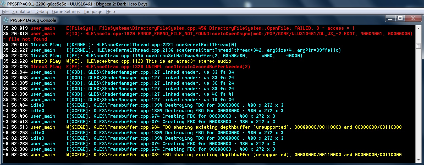Open the Language menu

click(x=93, y=12)
